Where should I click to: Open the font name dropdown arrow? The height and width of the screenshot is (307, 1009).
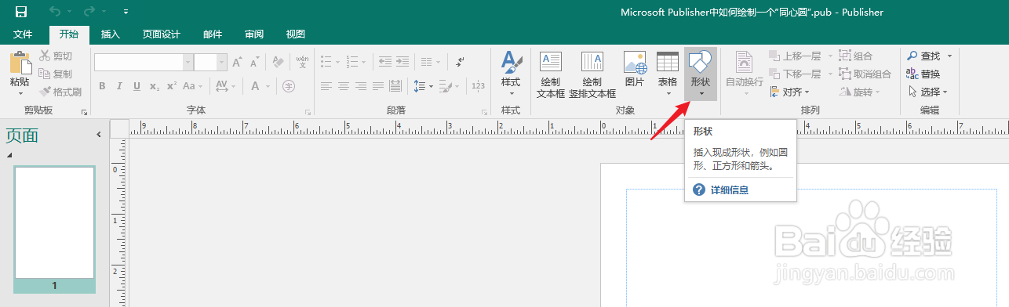point(188,62)
